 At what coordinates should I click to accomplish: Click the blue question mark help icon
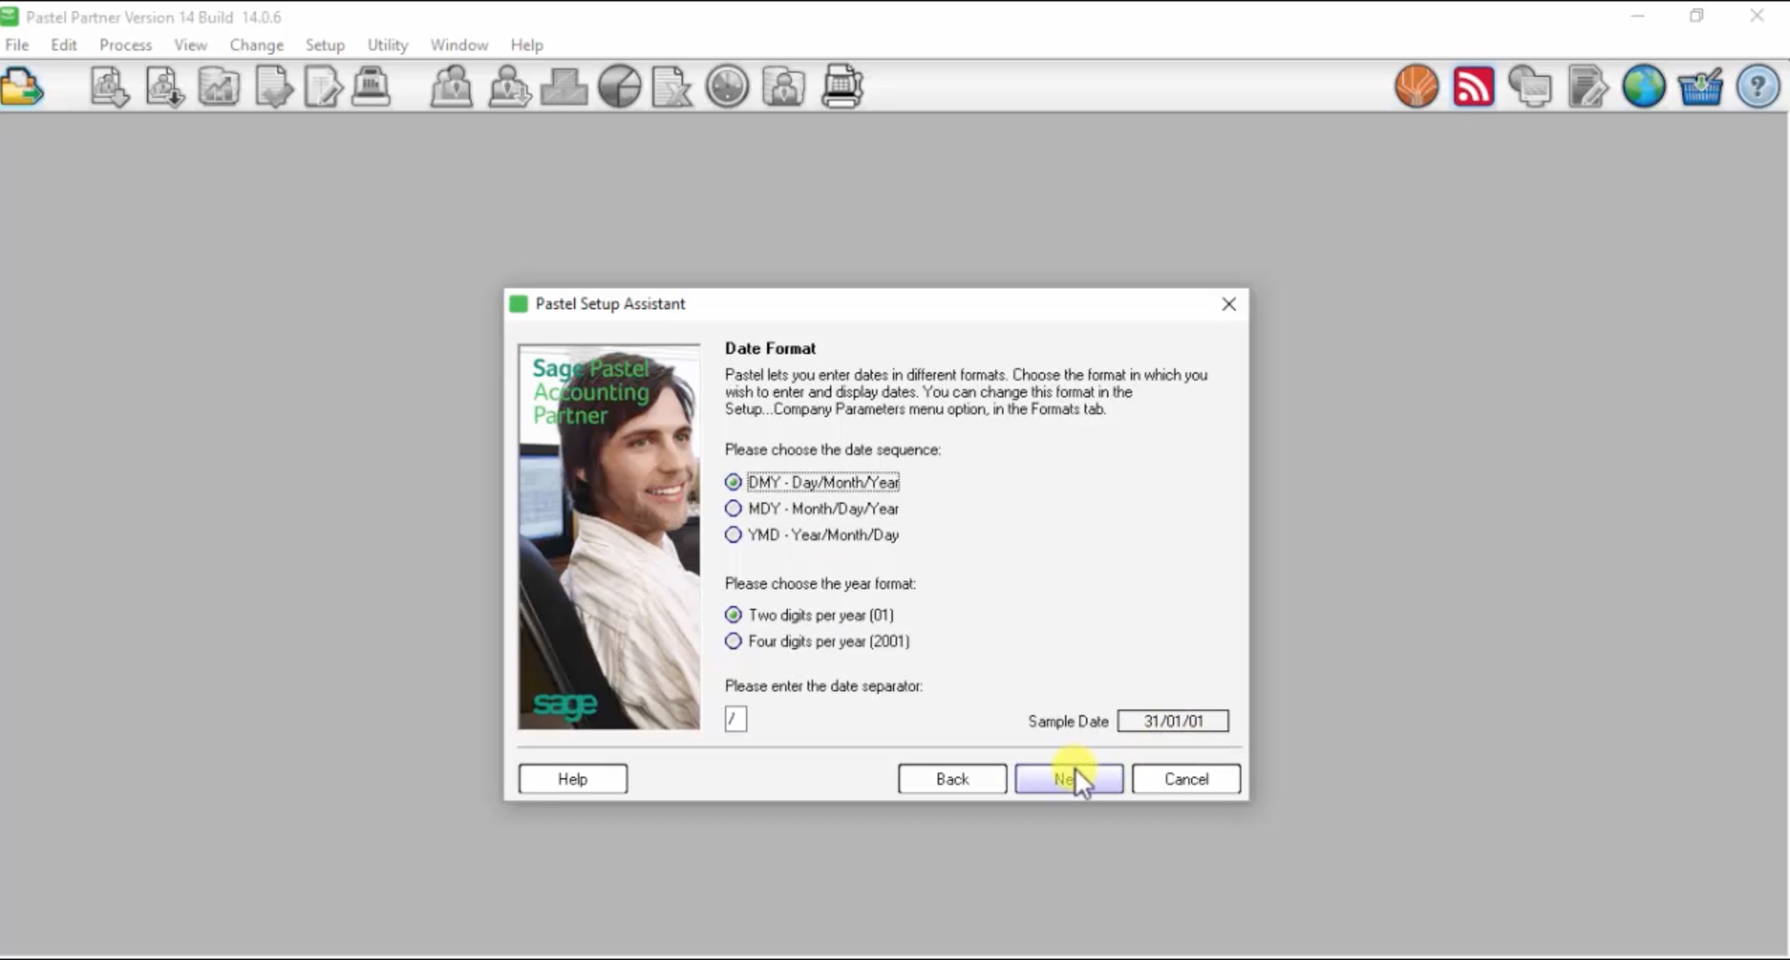coord(1756,87)
